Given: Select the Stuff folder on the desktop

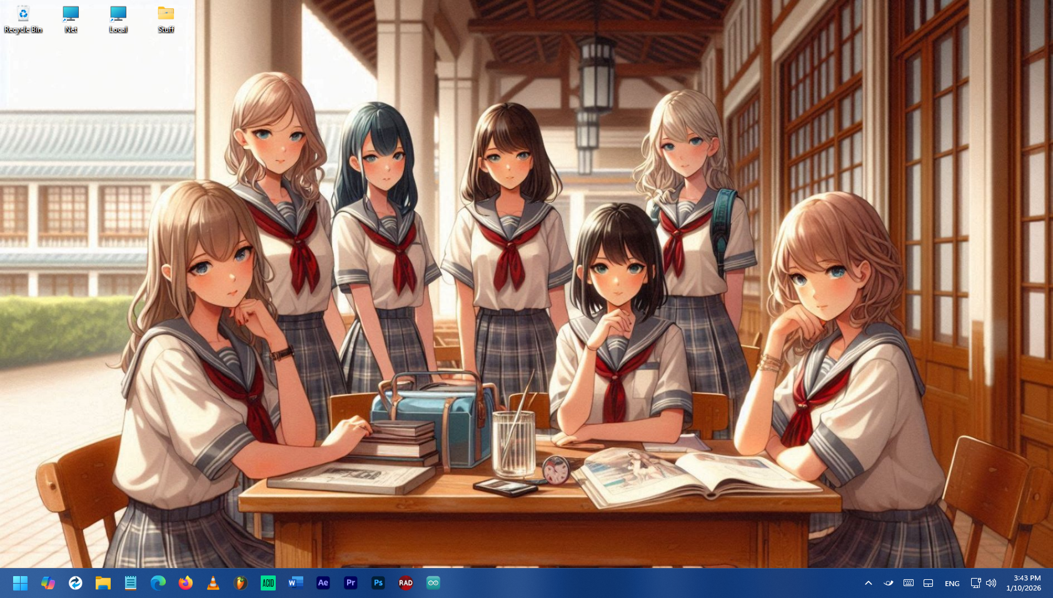Looking at the screenshot, I should (166, 19).
